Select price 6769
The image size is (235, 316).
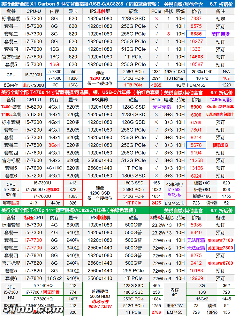(x=196, y=122)
